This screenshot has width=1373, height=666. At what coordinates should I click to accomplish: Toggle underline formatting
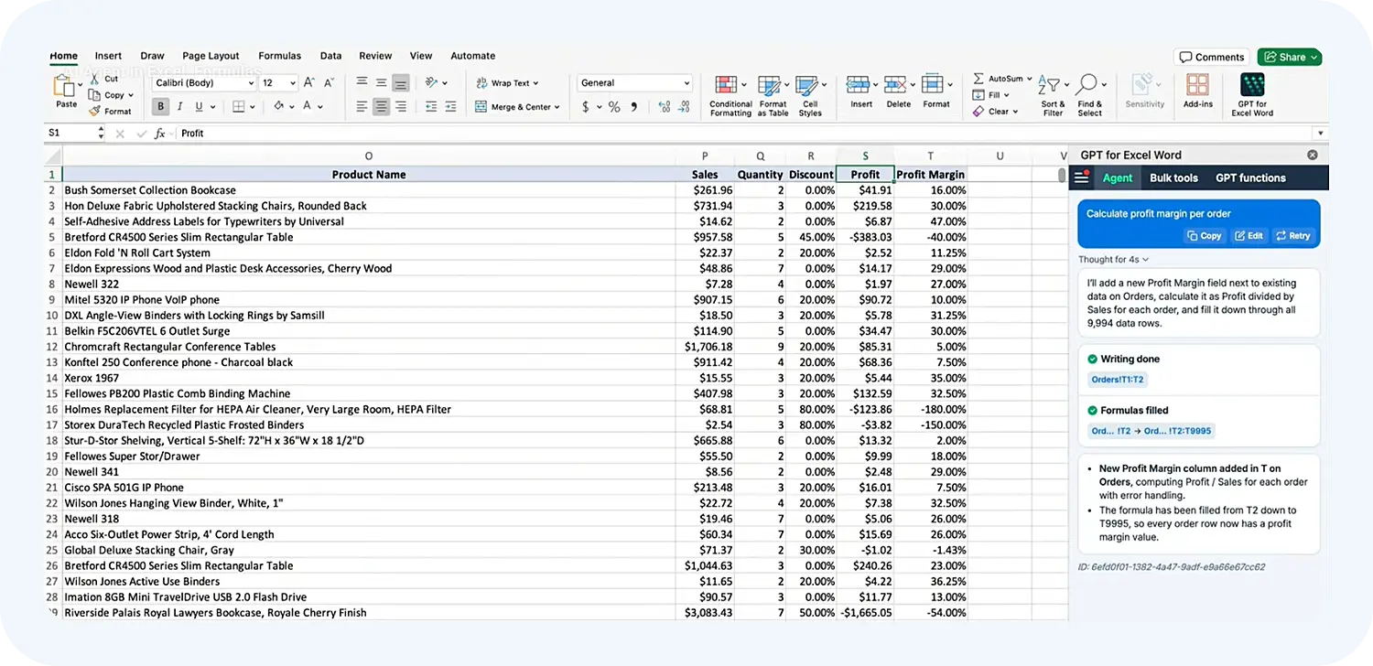point(199,106)
